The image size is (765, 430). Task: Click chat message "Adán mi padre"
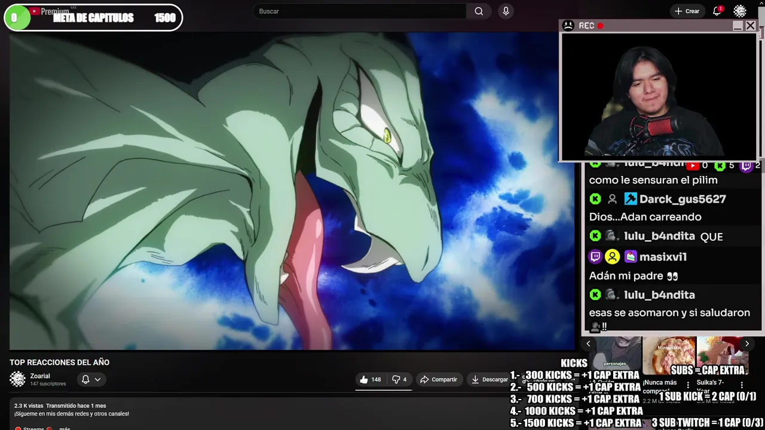click(x=633, y=276)
